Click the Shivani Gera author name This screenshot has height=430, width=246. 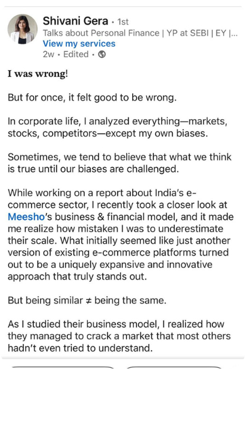pyautogui.click(x=76, y=21)
